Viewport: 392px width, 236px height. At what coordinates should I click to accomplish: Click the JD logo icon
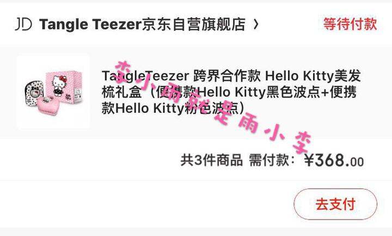click(x=23, y=25)
